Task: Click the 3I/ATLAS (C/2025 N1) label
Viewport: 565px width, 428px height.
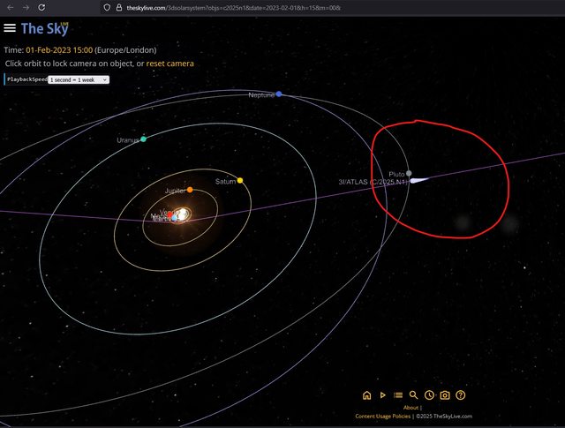Action: (373, 182)
